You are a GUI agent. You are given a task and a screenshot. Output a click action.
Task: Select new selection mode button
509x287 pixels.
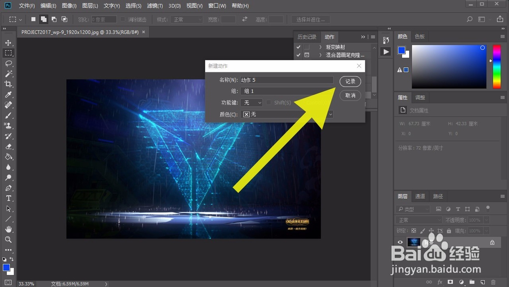pos(33,19)
